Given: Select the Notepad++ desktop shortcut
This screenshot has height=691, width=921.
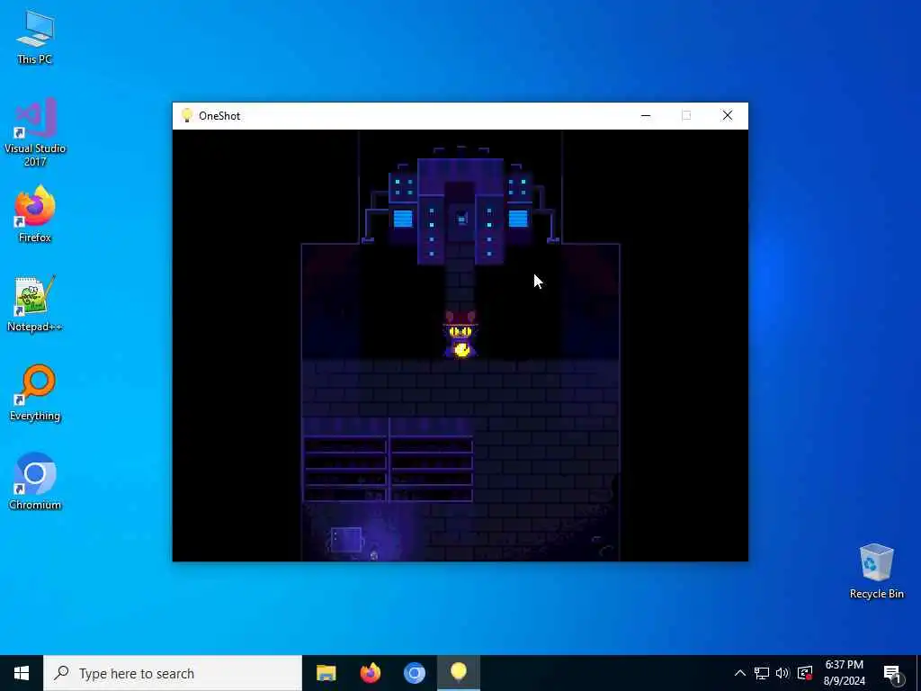Looking at the screenshot, I should (x=35, y=304).
